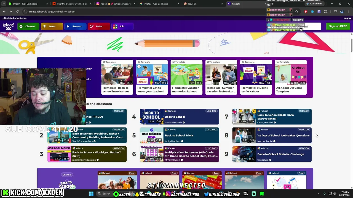Open the Back to School kahoot by mrs.ashleyhatch
Viewport: 353px width, 198px height.
[x=180, y=117]
